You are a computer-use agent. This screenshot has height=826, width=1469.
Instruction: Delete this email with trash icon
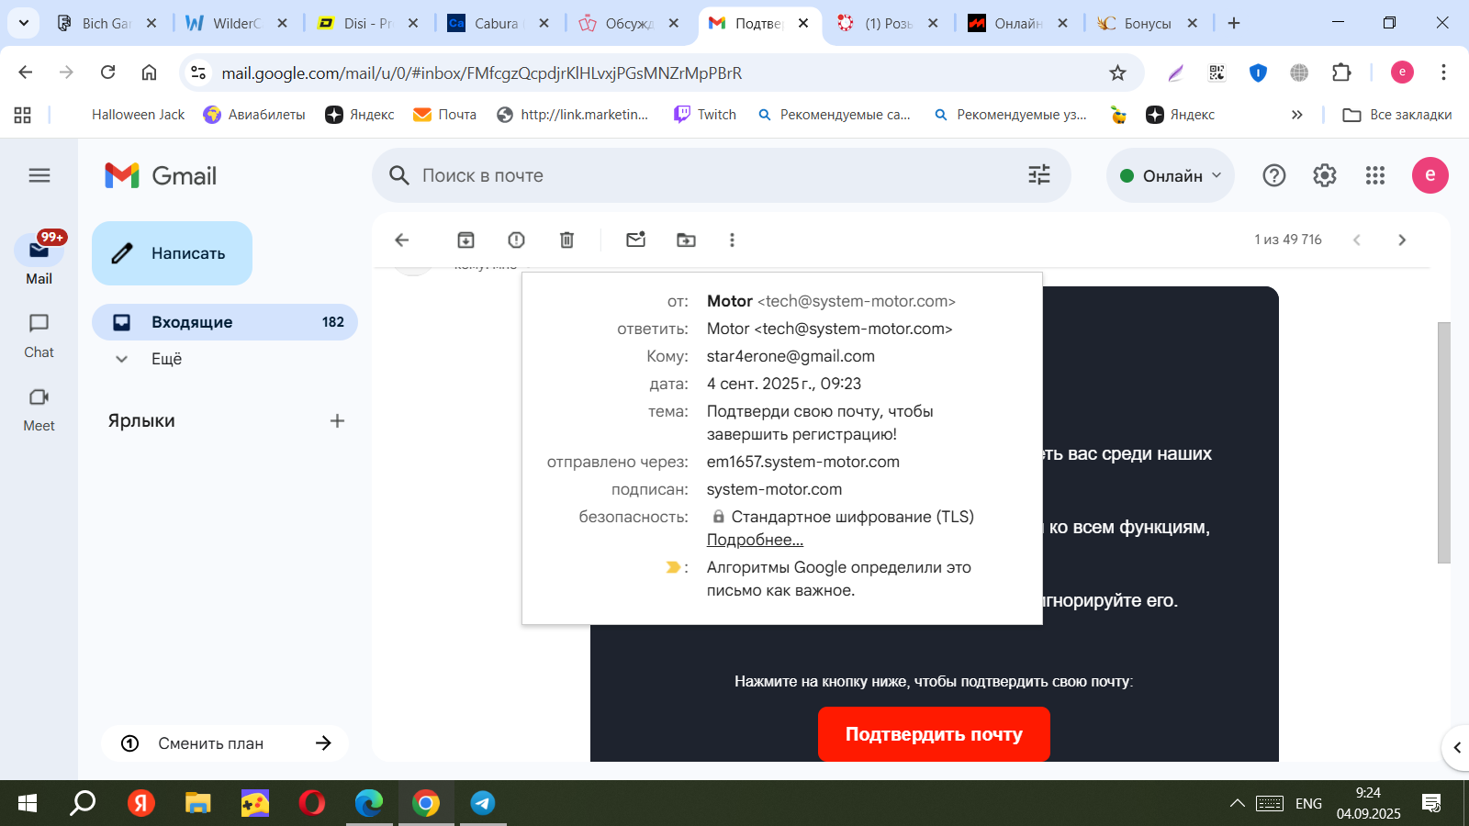coord(566,240)
